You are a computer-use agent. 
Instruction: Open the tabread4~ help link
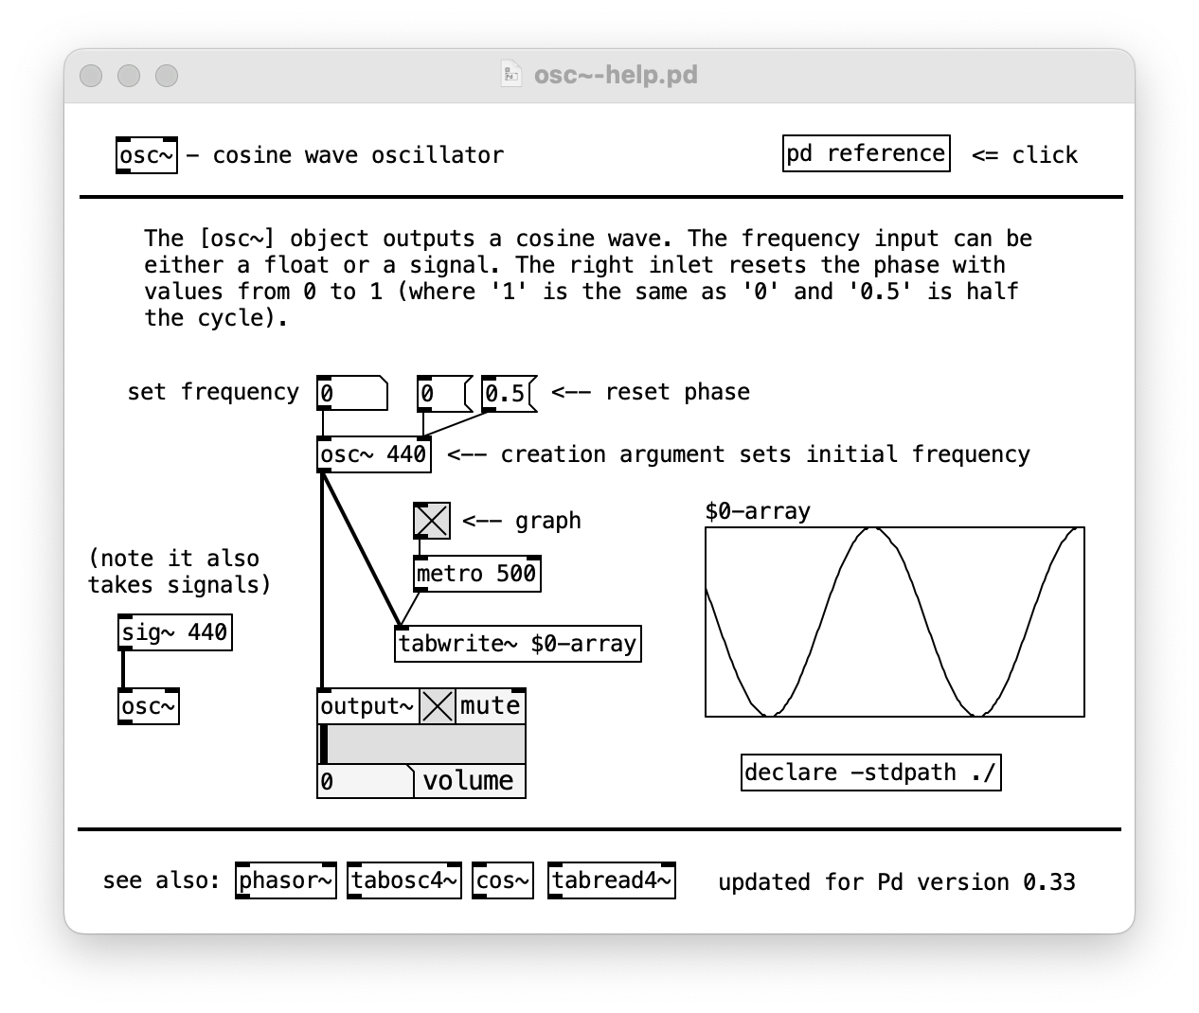point(612,880)
